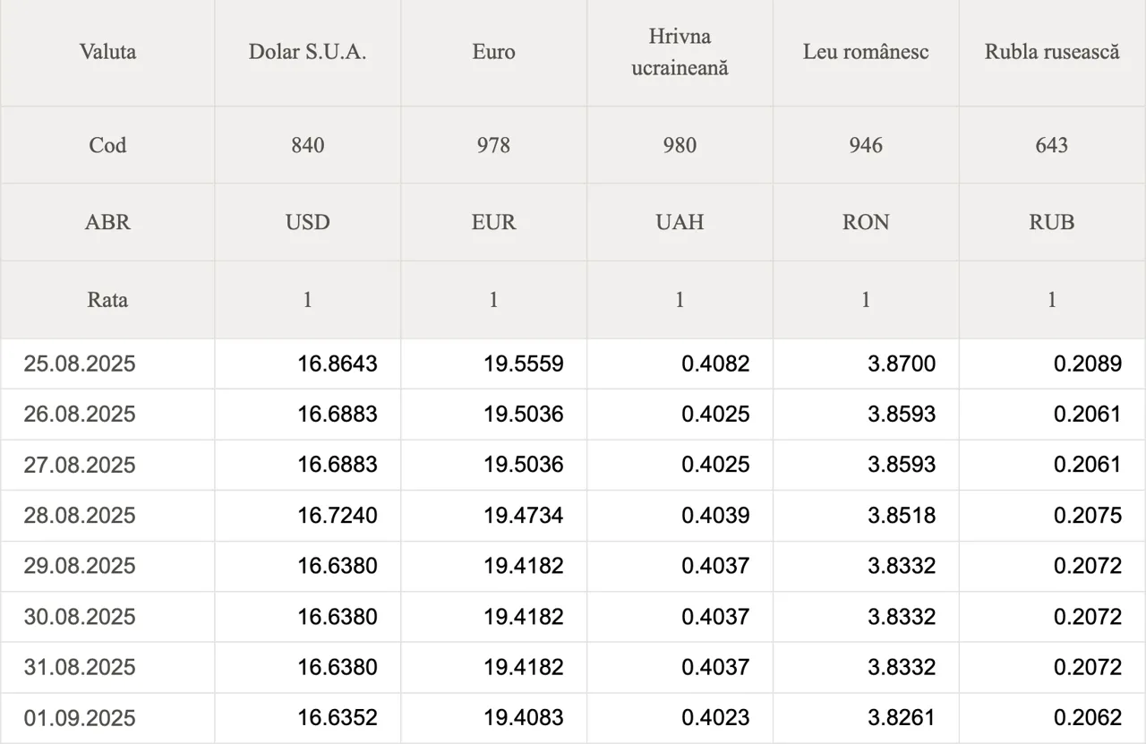
Task: Click the Leu românesc header cell
Action: pos(866,52)
